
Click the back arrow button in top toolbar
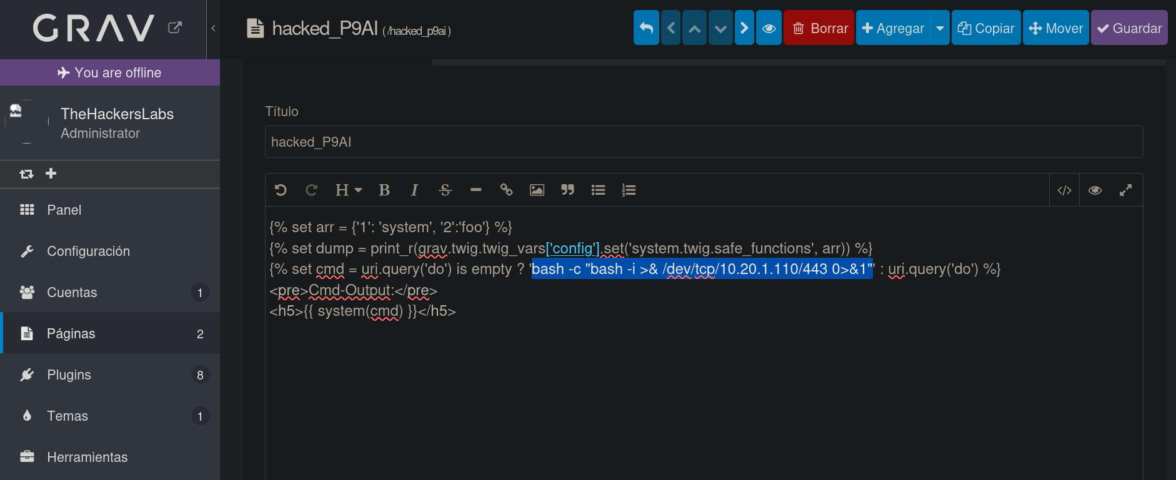click(646, 28)
